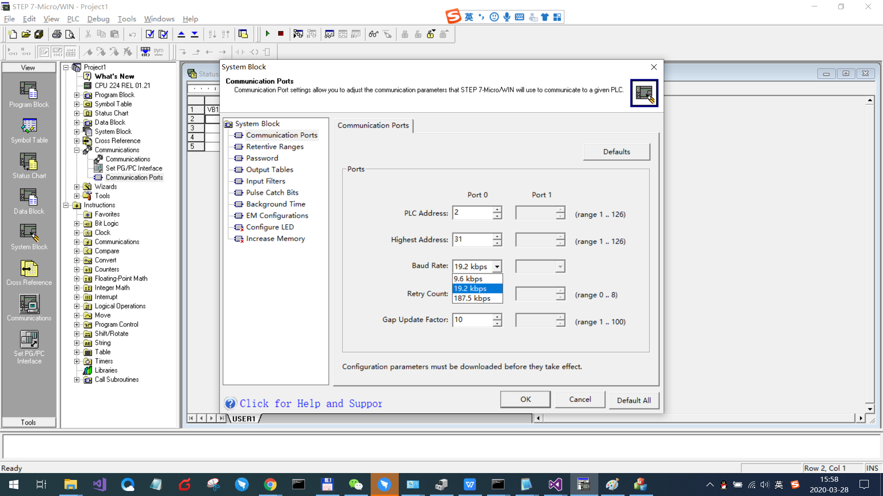This screenshot has width=883, height=496.
Task: Select 9.6 kbps baud rate option
Action: [477, 279]
